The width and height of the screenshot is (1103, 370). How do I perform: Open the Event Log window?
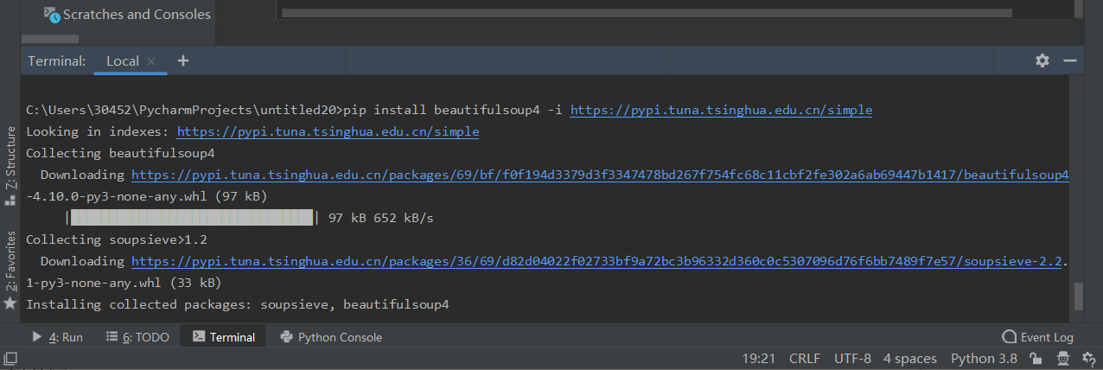click(x=1037, y=337)
